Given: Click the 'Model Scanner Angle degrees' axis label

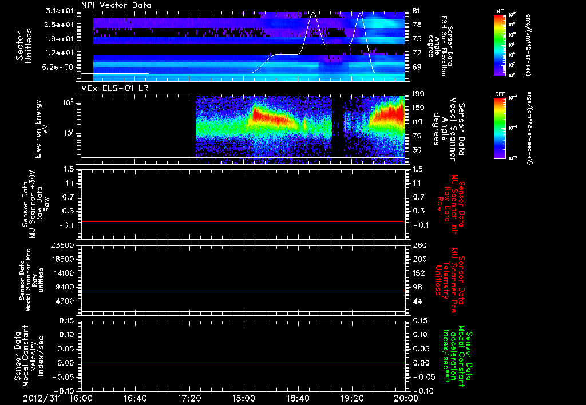Looking at the screenshot, I should 449,129.
